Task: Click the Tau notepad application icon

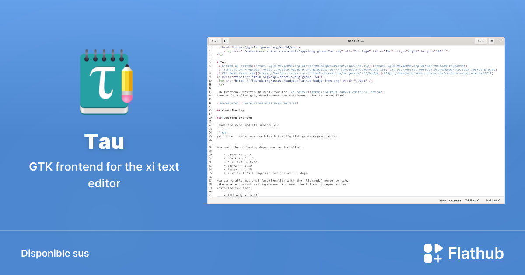Action: pos(105,82)
